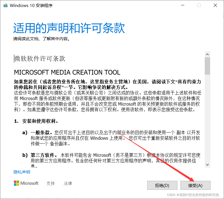This screenshot has width=224, height=199.
Task: Click the Microsoft logo in the footer
Action: coord(26,183)
